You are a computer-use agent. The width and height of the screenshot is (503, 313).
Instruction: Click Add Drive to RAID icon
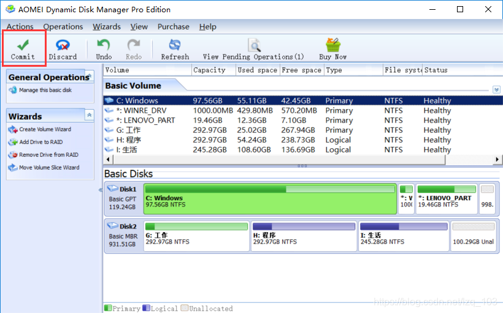pyautogui.click(x=13, y=142)
